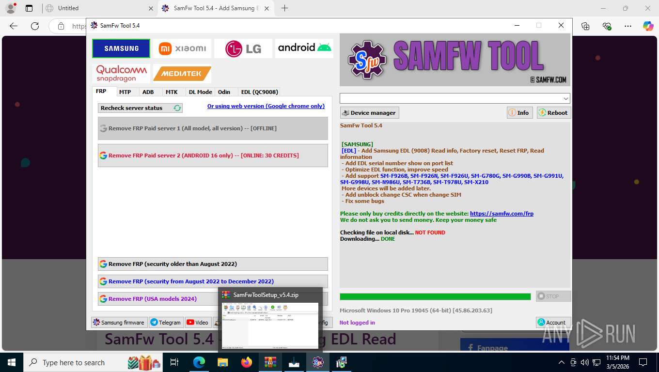Image resolution: width=659 pixels, height=372 pixels.
Task: Open the web version link (Google Chrome only)
Action: 266,106
